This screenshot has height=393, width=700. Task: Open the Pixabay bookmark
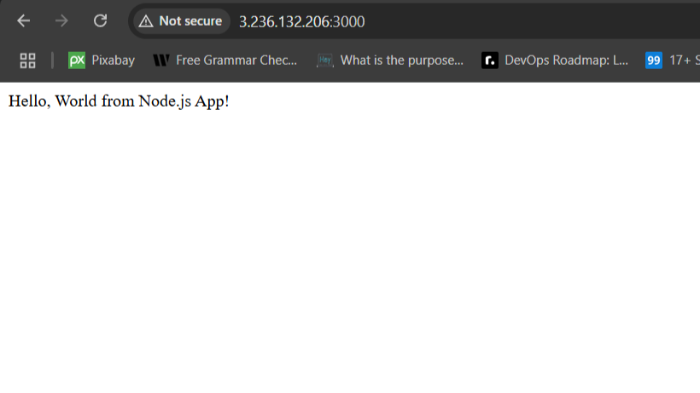102,61
